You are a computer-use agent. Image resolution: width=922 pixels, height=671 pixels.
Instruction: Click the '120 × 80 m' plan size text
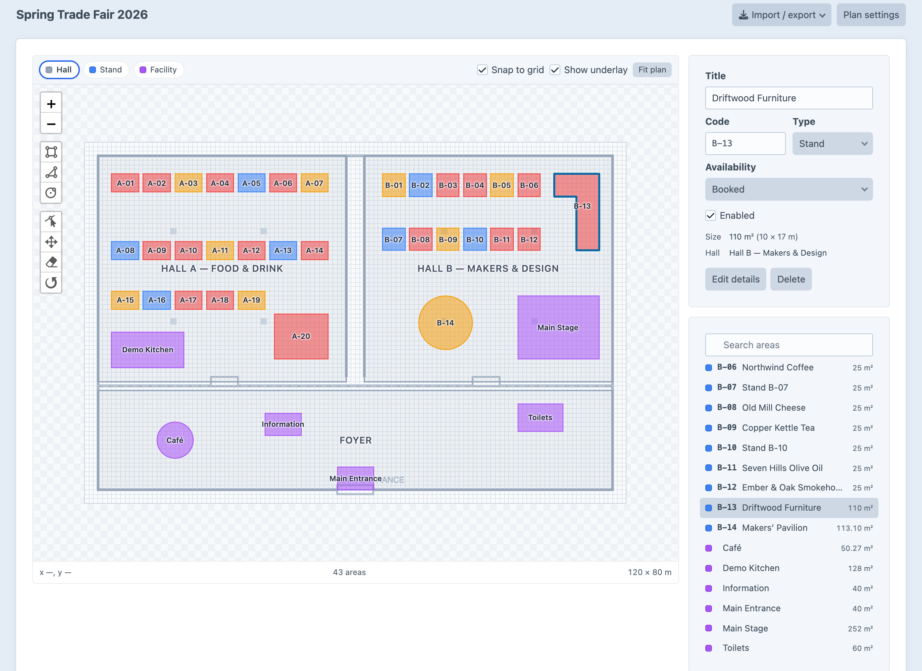(x=649, y=572)
